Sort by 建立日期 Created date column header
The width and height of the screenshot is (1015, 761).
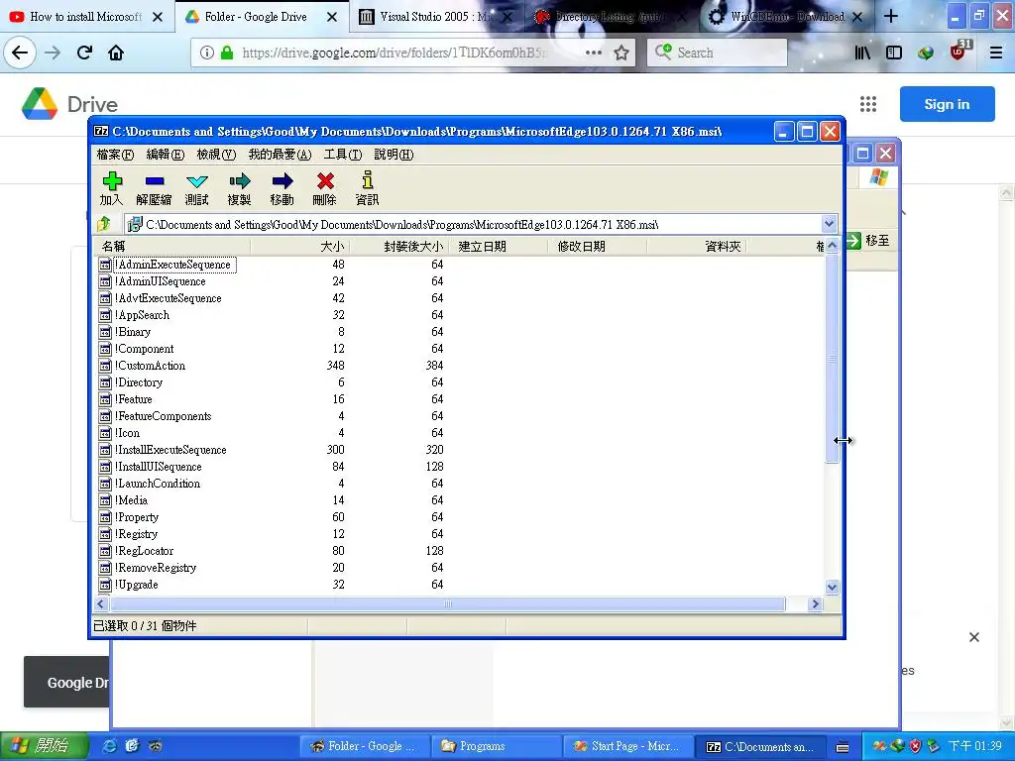pos(498,246)
